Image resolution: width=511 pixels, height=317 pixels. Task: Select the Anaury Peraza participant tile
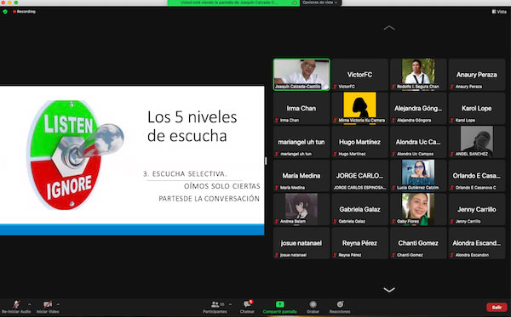click(477, 75)
